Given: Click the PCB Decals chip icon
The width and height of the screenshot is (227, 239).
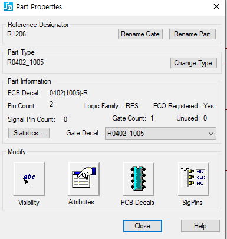Looking at the screenshot, I should (139, 179).
